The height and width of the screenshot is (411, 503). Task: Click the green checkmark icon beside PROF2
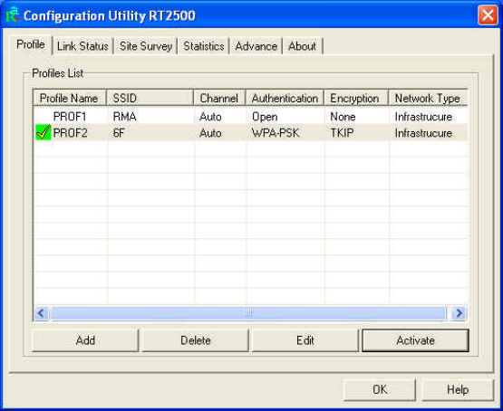tap(44, 132)
